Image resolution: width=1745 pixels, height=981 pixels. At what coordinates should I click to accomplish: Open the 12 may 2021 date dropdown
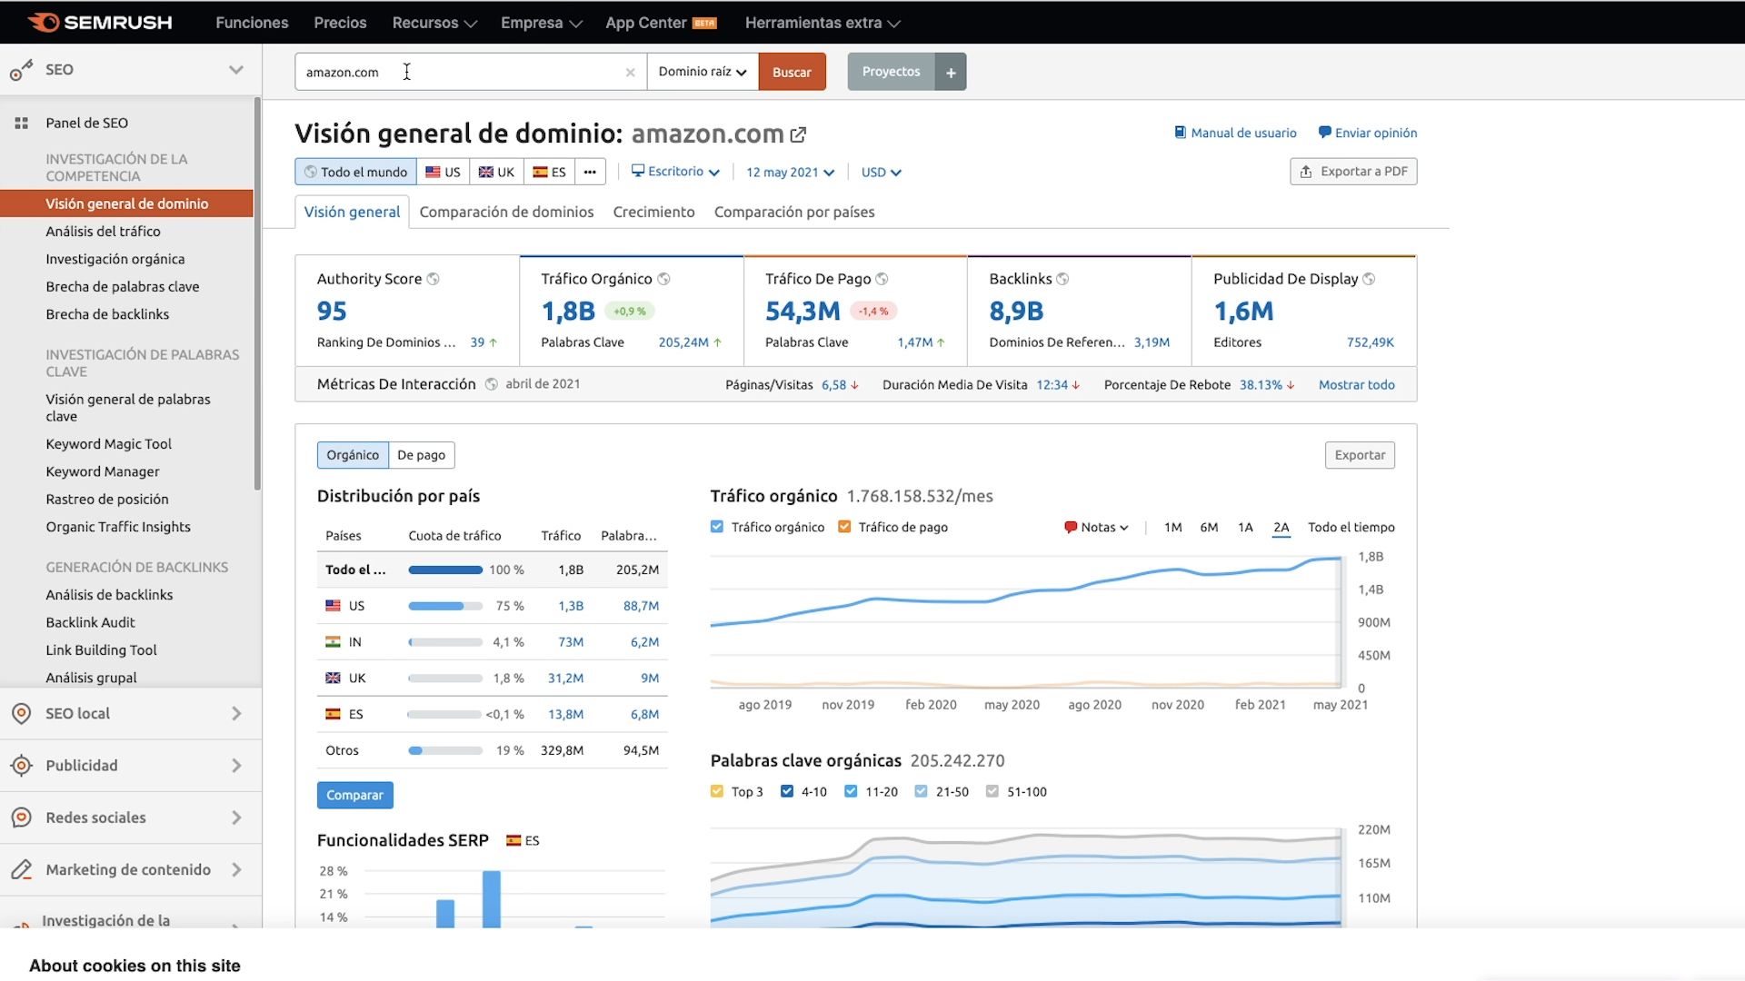pos(790,172)
